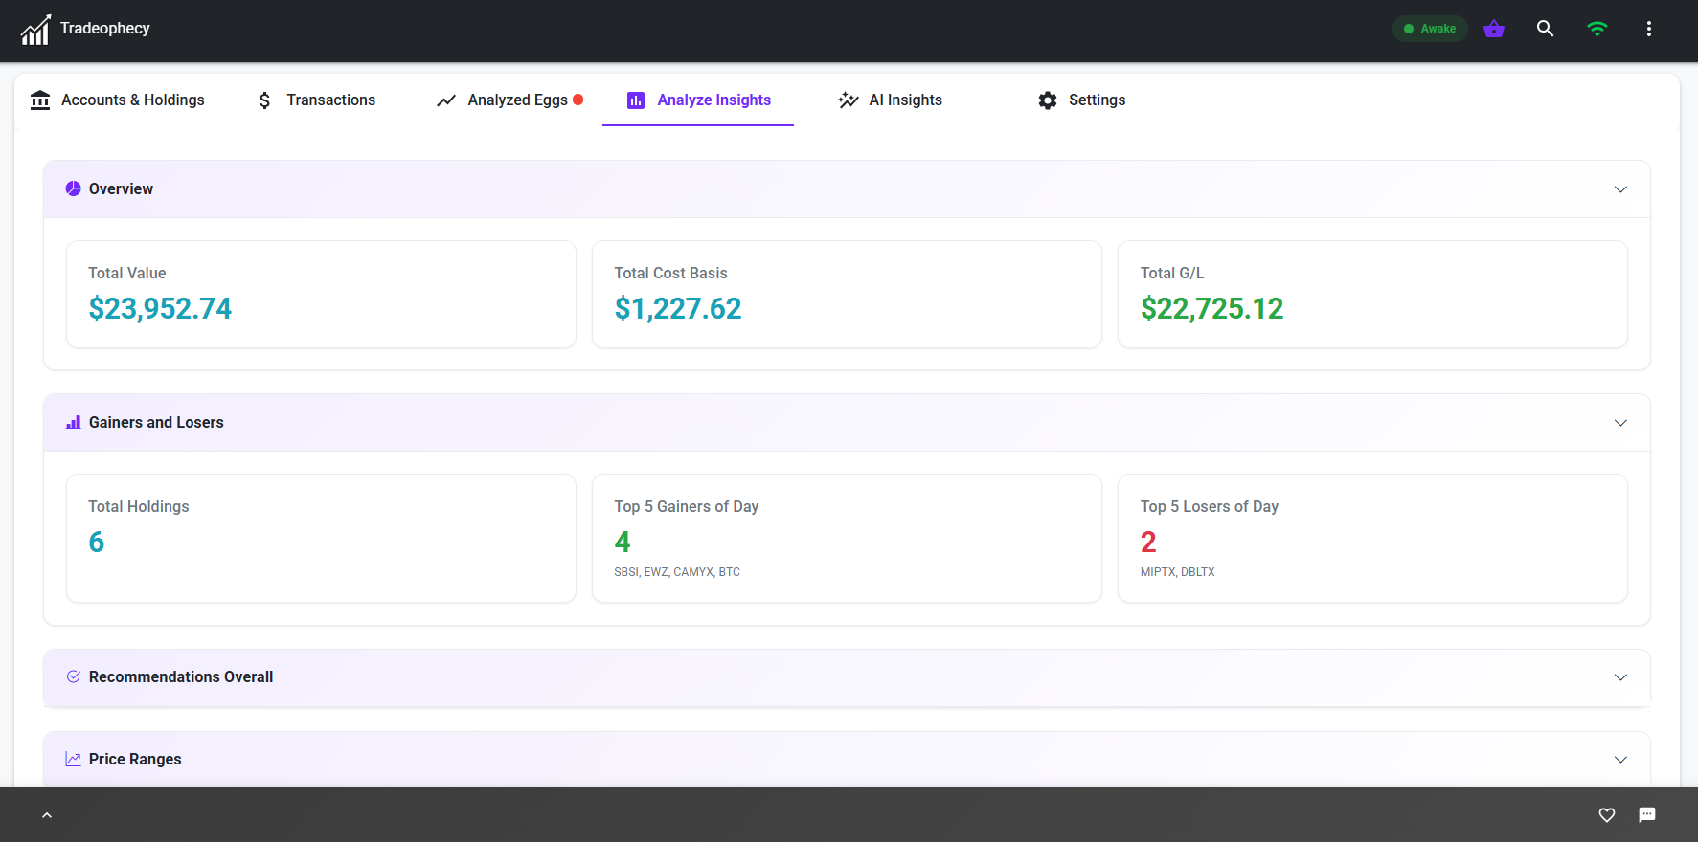Click the heart icon in bottom bar
The height and width of the screenshot is (842, 1698).
click(1607, 814)
